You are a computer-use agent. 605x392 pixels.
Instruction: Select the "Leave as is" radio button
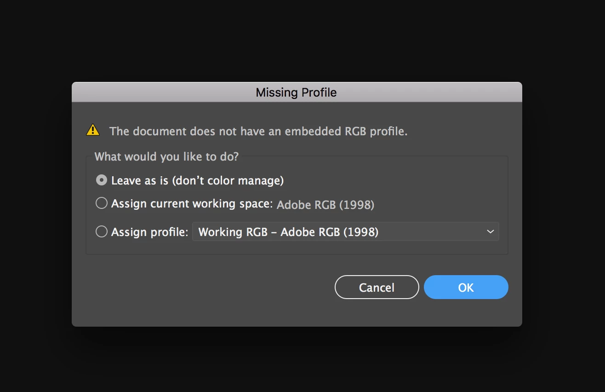[101, 180]
